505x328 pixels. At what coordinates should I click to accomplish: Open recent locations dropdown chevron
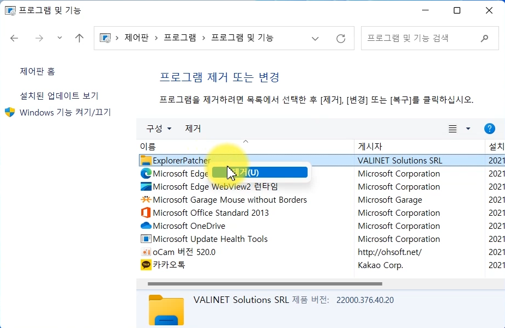[x=59, y=38]
